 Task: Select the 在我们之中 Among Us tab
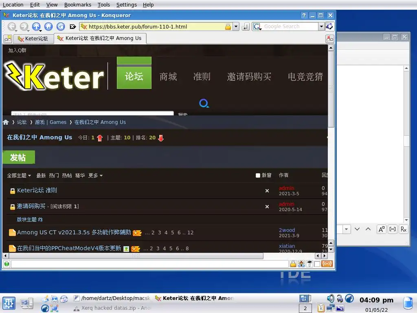pos(100,38)
